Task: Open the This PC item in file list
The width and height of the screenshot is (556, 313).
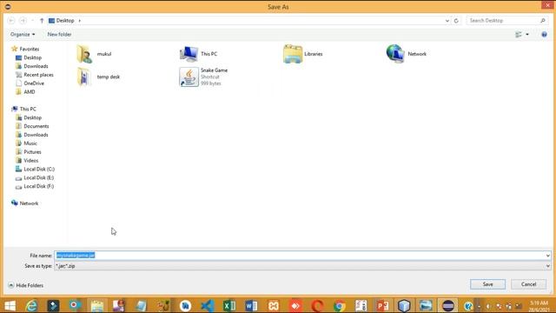Action: click(x=199, y=54)
